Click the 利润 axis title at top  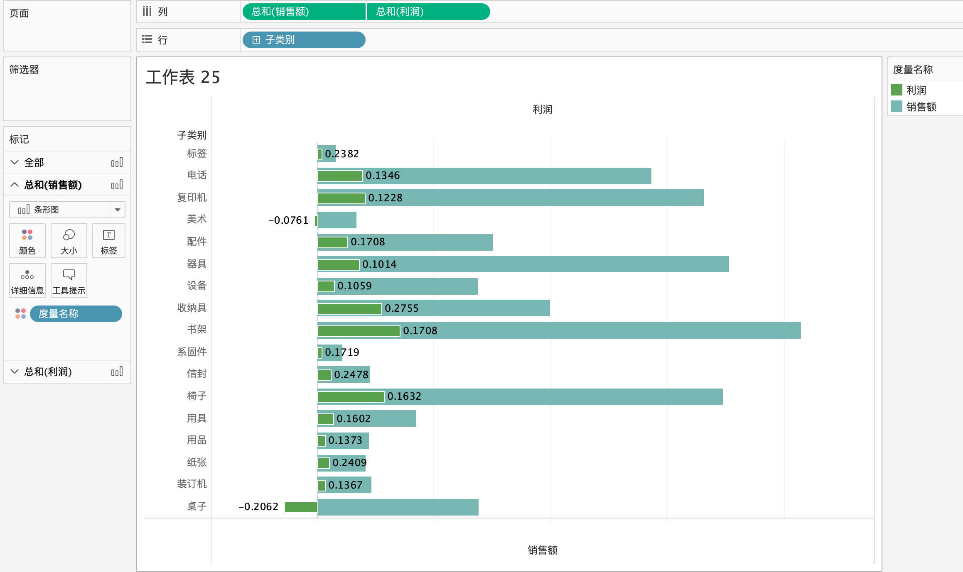[542, 110]
